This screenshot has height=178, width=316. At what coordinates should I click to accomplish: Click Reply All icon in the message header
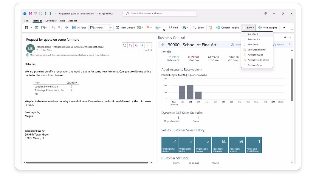click(136, 45)
